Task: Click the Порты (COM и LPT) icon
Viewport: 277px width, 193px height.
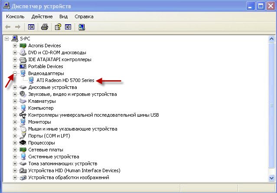Action: pos(23,136)
